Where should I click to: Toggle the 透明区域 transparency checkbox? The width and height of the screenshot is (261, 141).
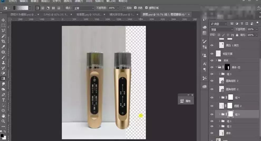tap(147, 8)
